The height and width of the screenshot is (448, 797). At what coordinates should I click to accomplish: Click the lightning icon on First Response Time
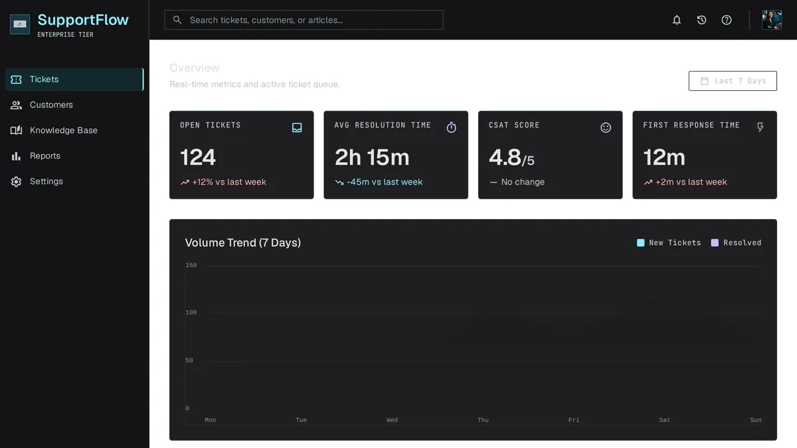tap(760, 127)
